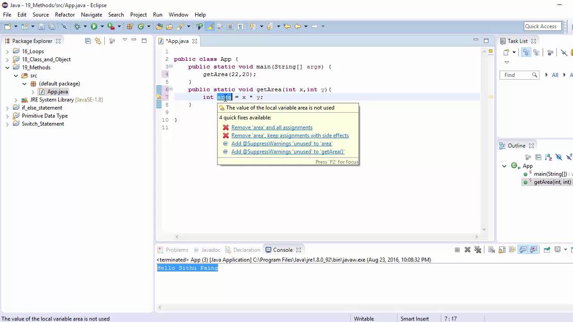Click the Pin Console icon
The image size is (573, 322).
coord(547,250)
